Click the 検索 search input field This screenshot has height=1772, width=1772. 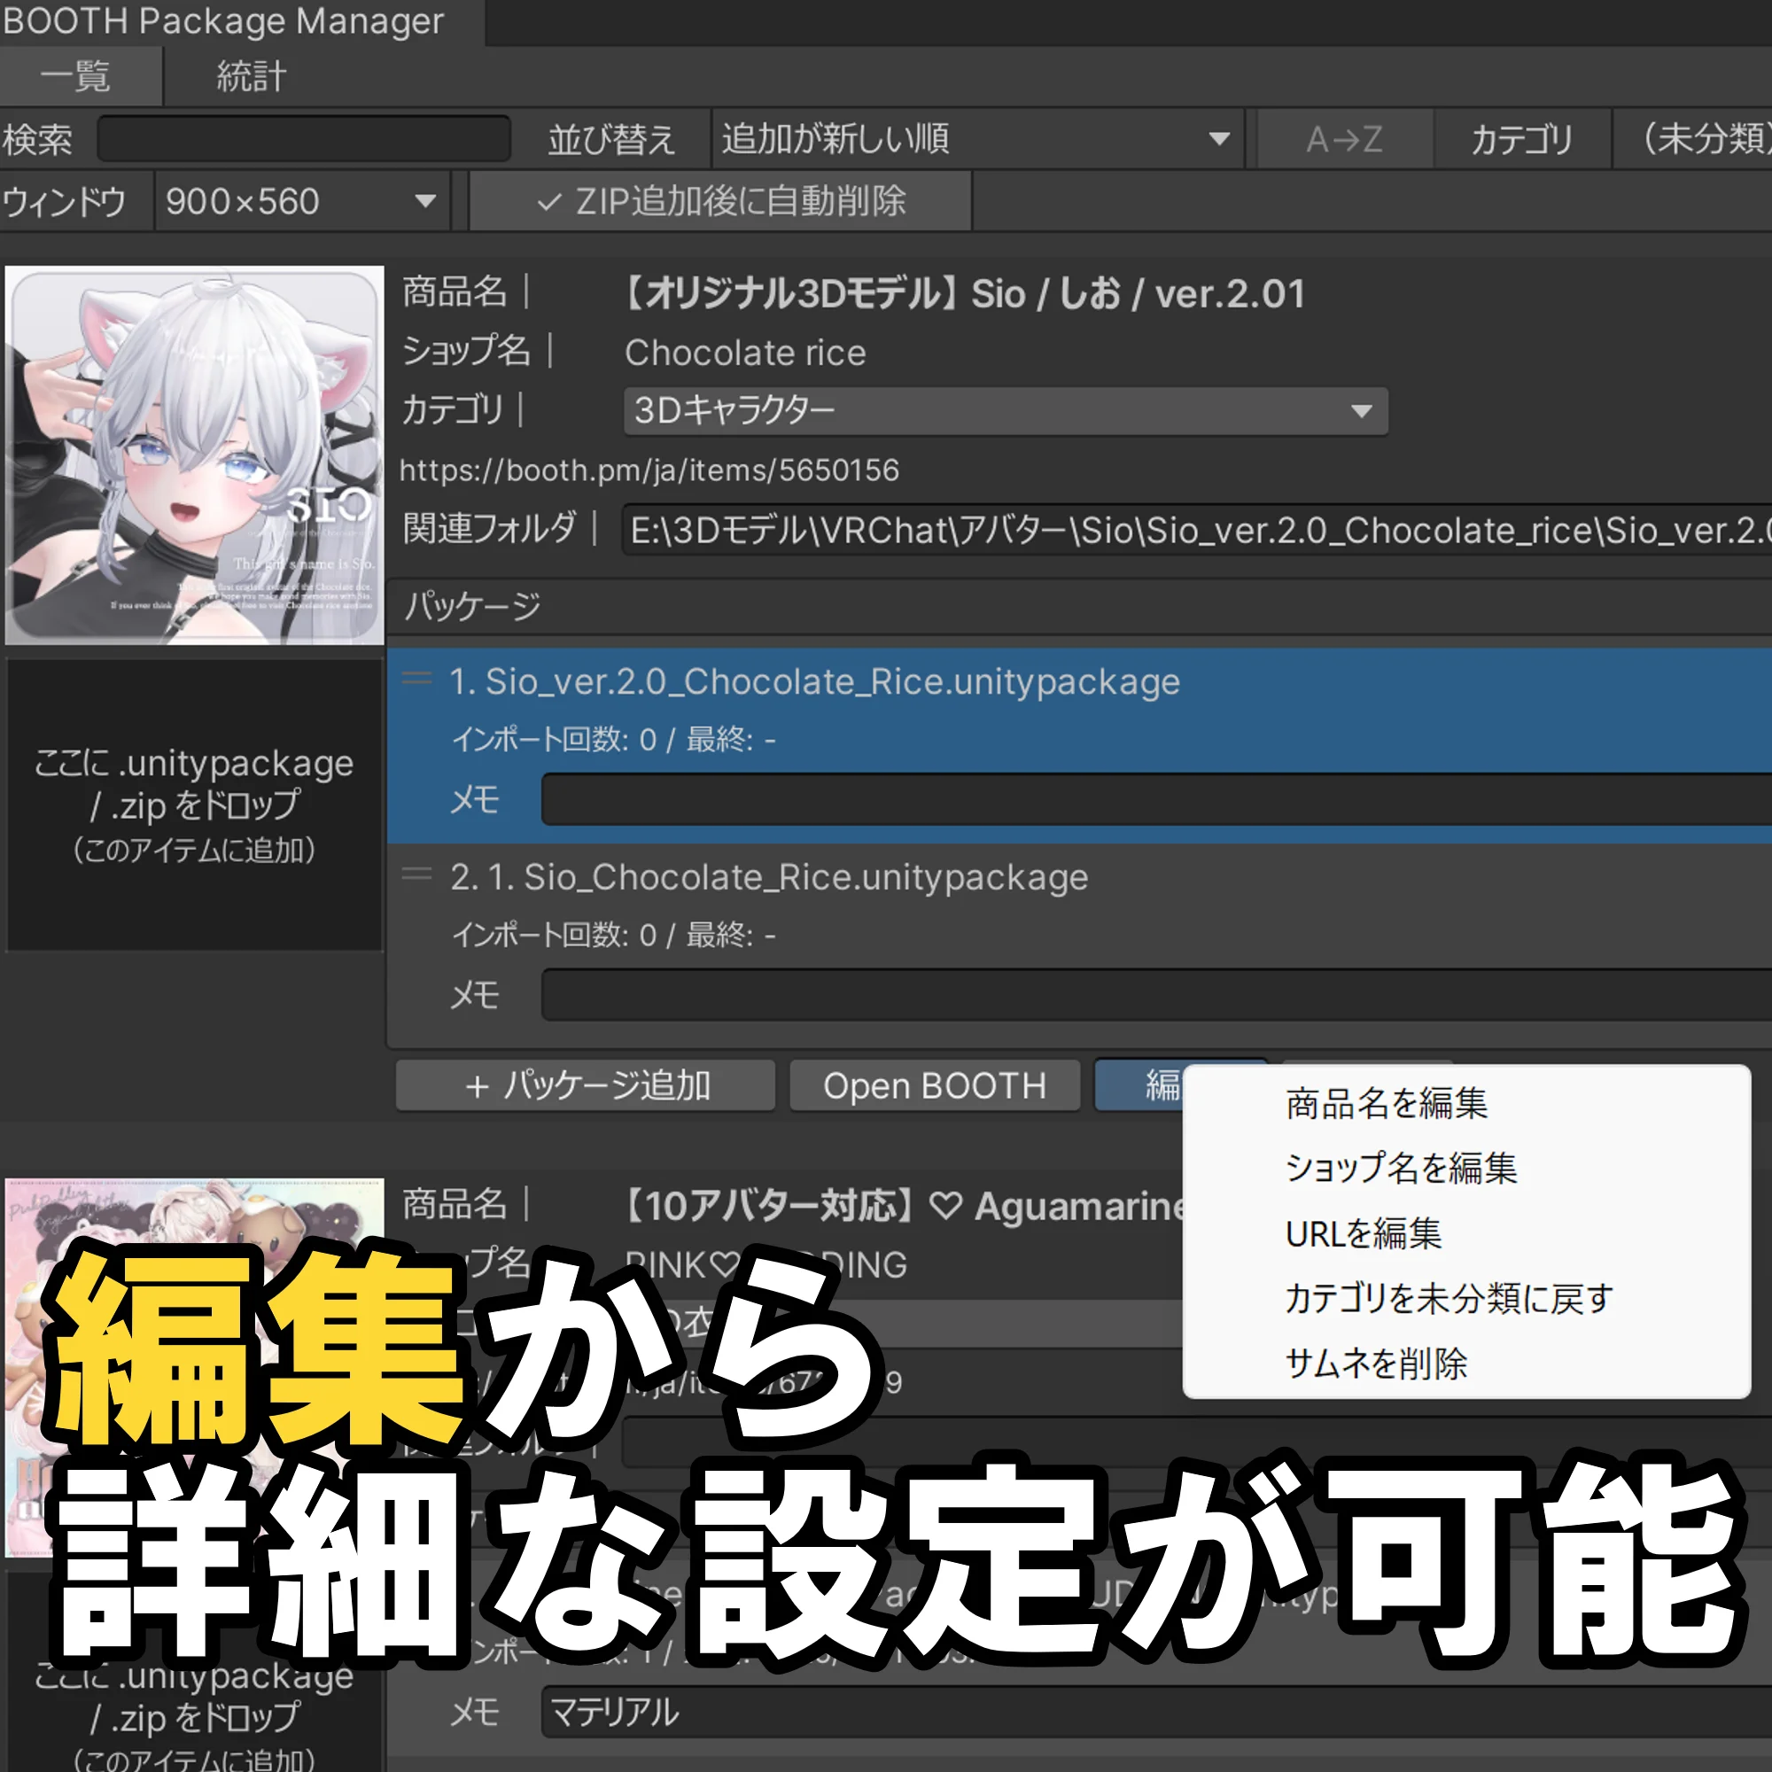pyautogui.click(x=303, y=138)
